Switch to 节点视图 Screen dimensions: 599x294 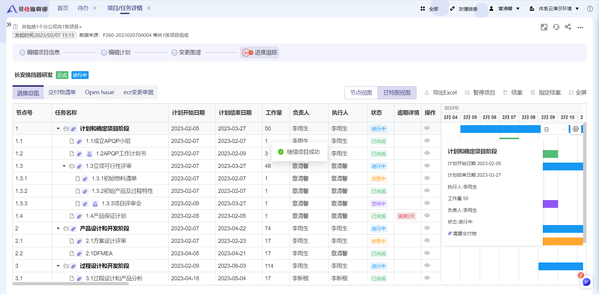(x=361, y=93)
